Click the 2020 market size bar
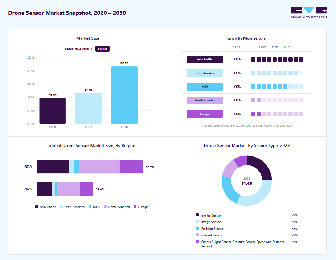The width and height of the screenshot is (336, 260). 53,111
